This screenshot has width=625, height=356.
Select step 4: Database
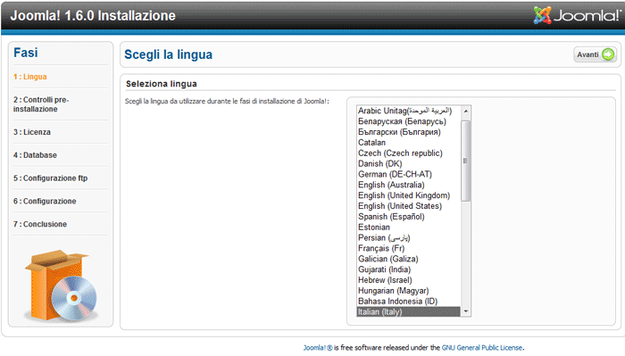pos(35,155)
